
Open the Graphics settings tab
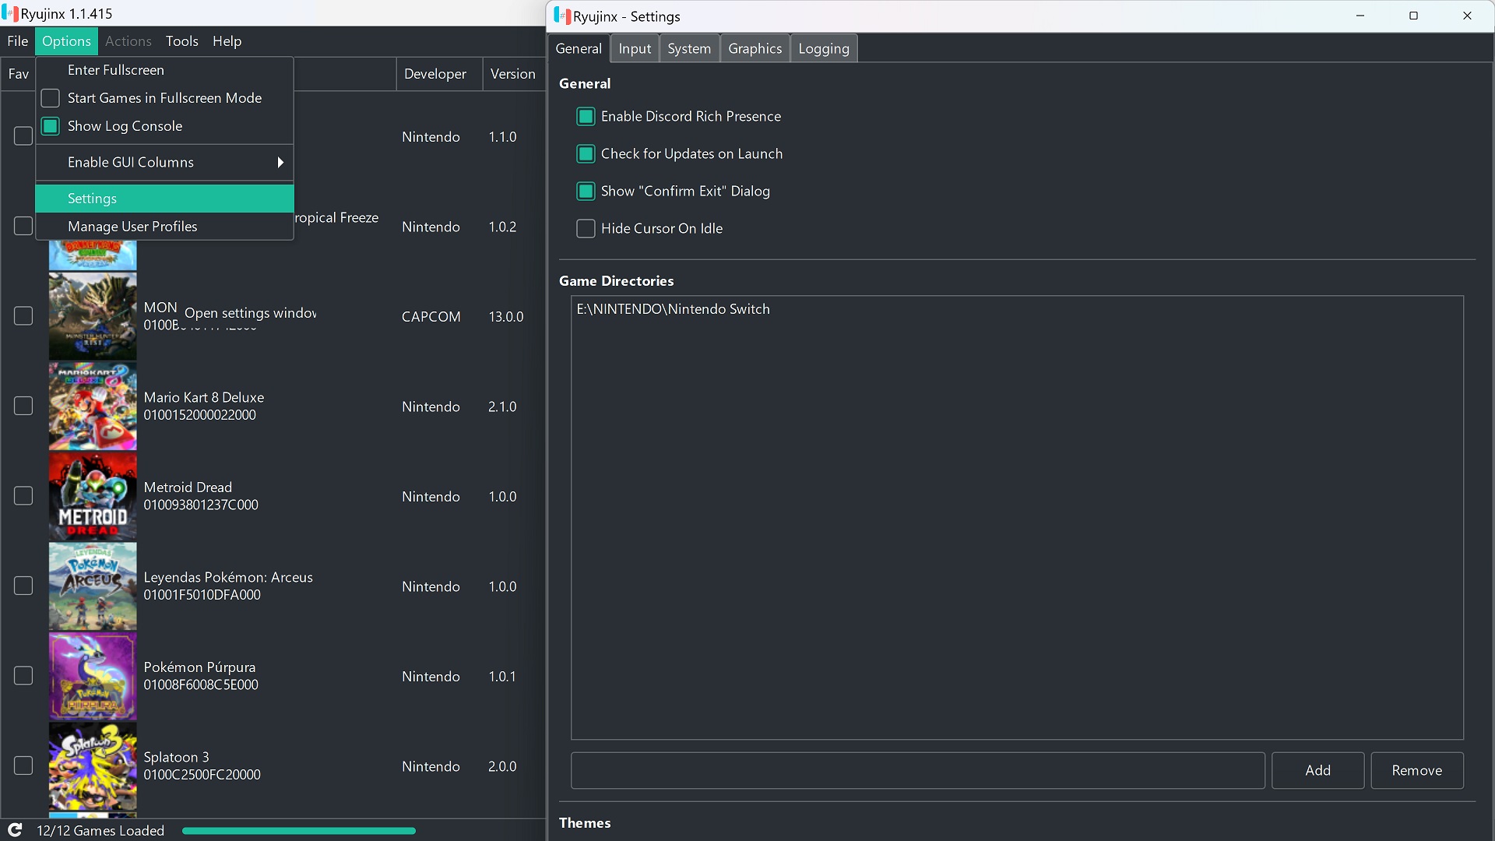coord(755,48)
